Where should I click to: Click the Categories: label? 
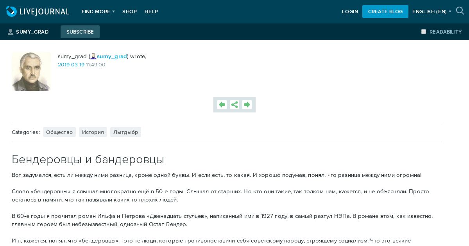tap(26, 132)
